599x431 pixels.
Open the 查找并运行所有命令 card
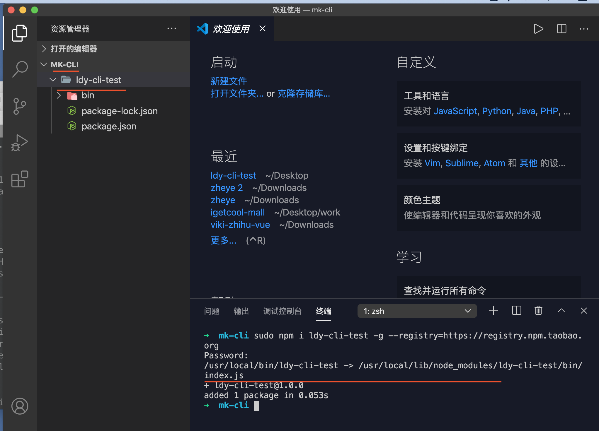pos(489,287)
